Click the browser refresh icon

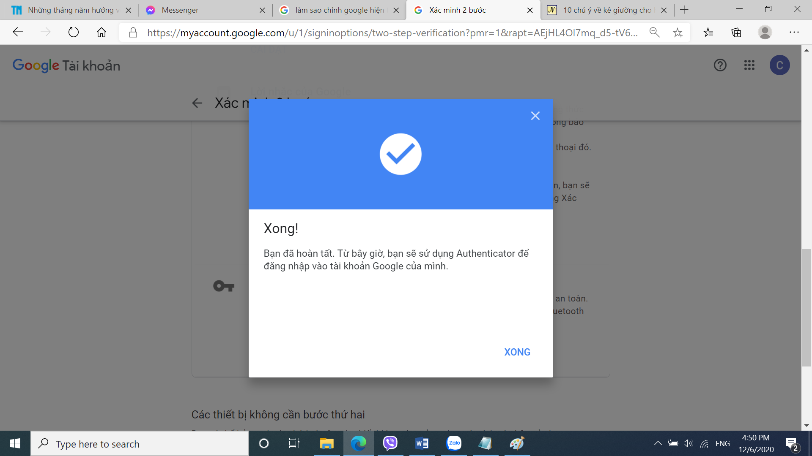pos(74,32)
